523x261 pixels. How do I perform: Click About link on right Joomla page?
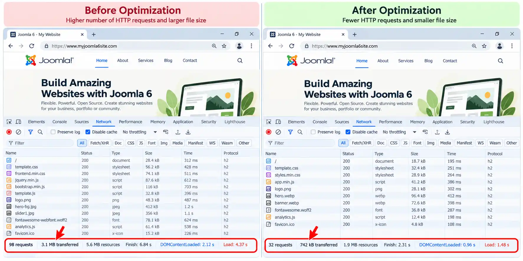tap(383, 61)
